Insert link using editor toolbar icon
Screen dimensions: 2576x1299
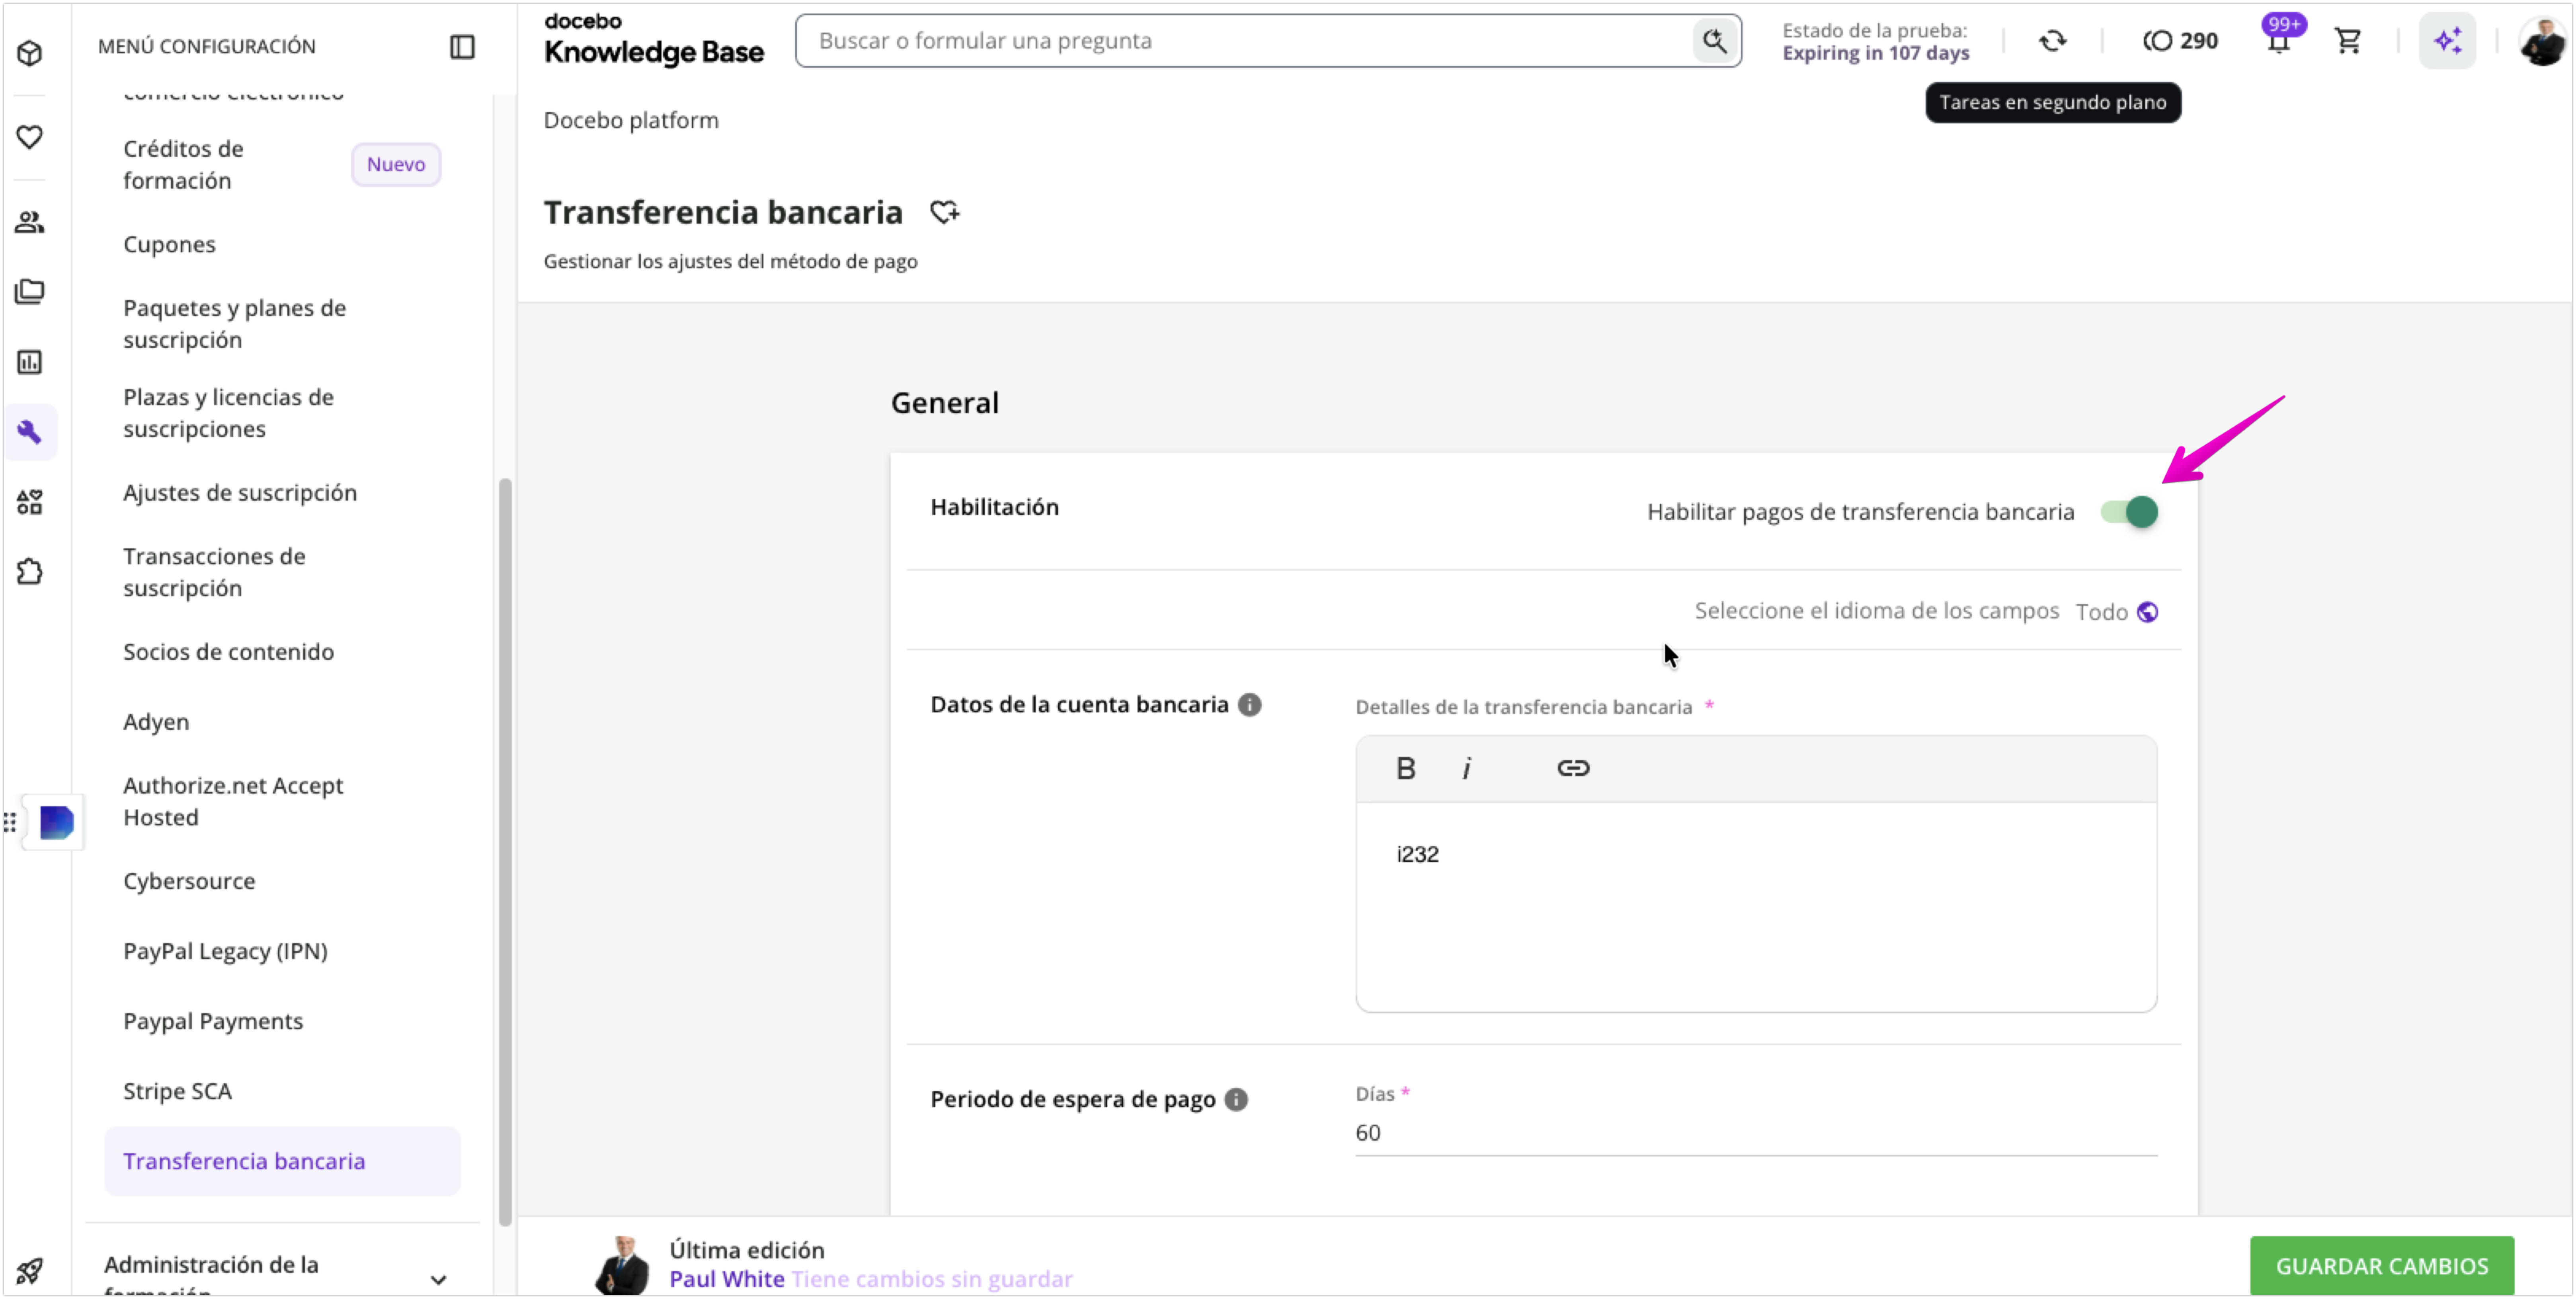point(1573,768)
